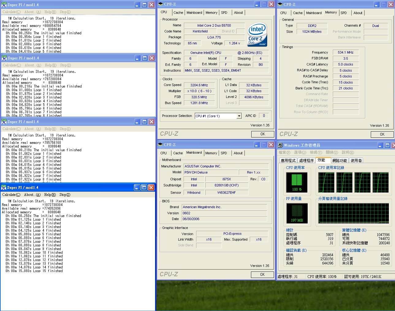This screenshot has width=395, height=311.
Task: Click the page file usage history graph
Action: click(x=354, y=213)
